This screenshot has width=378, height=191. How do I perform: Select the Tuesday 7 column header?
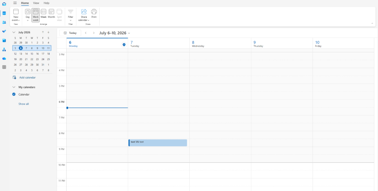coord(159,44)
